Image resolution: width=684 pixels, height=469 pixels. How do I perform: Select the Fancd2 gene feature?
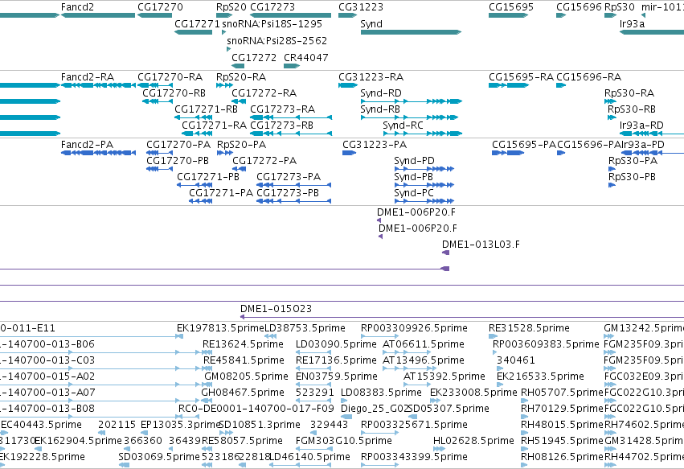[x=98, y=15]
